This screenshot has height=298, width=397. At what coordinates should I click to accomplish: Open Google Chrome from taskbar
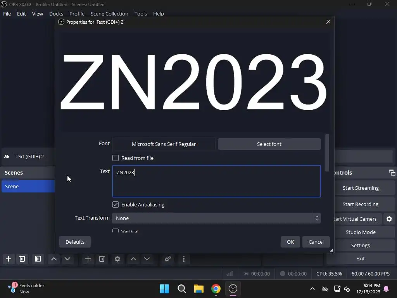[x=216, y=289]
